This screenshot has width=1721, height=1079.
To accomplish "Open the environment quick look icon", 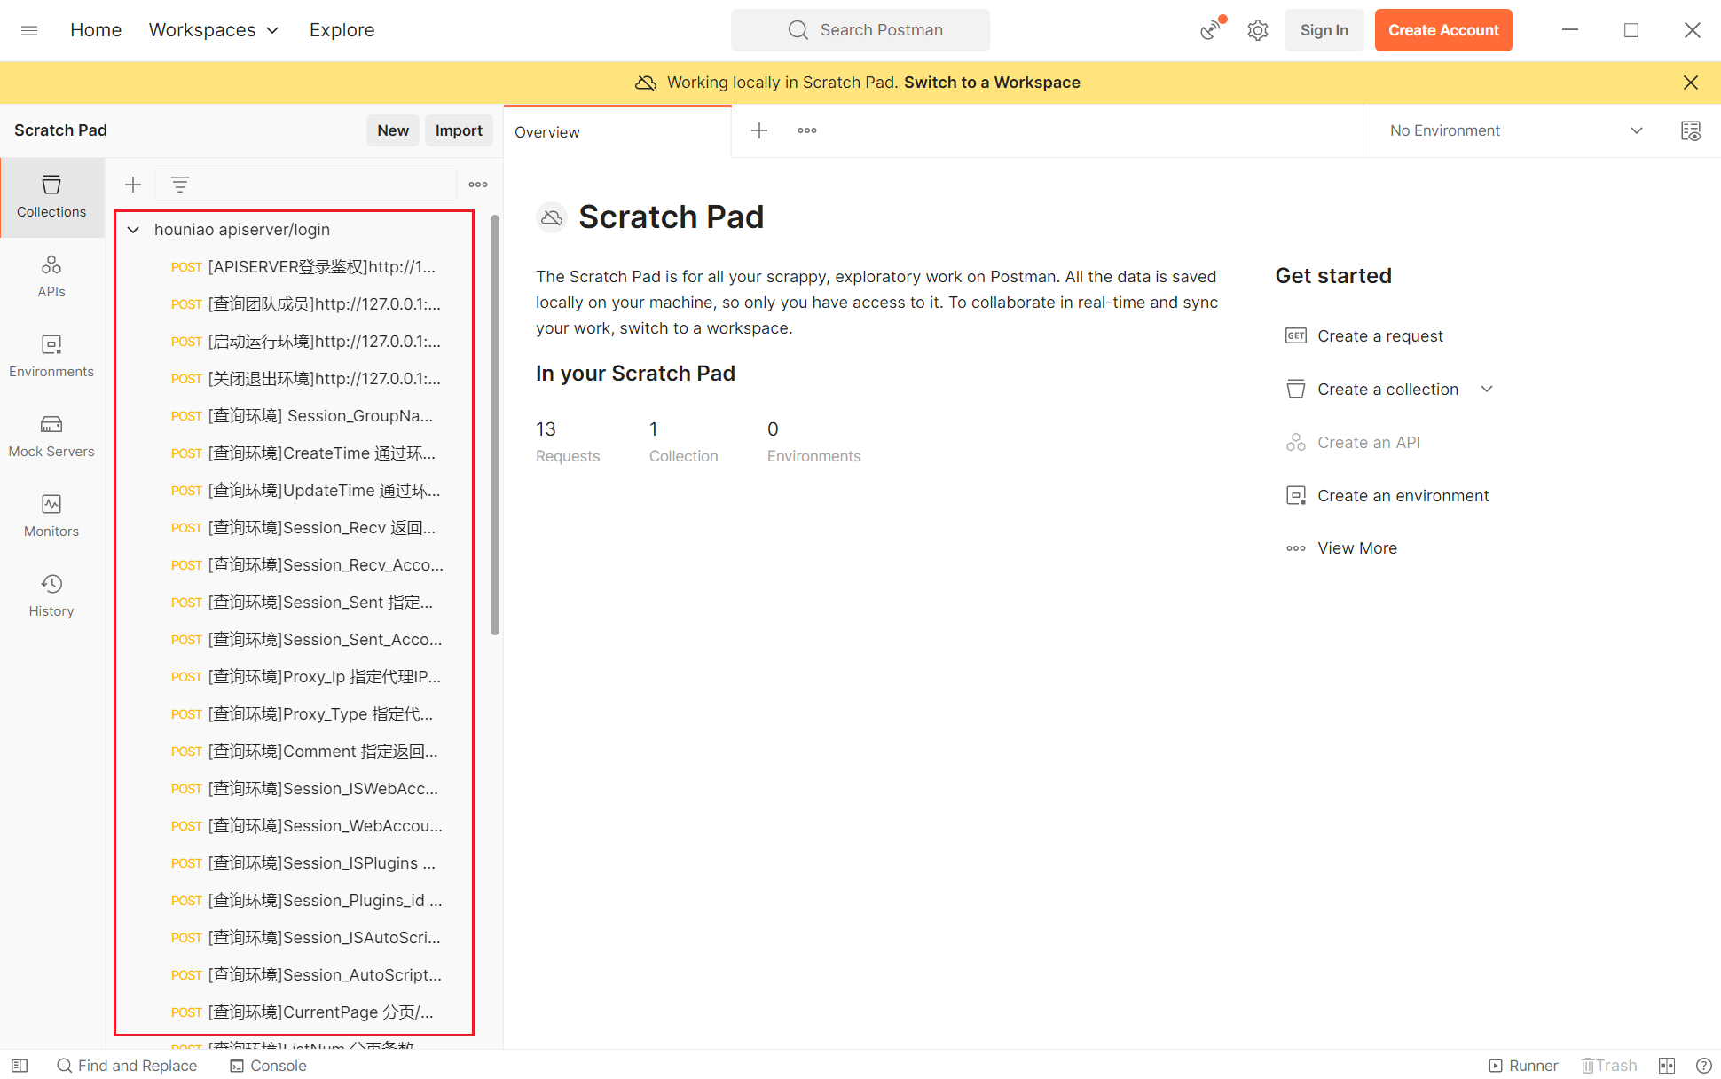I will tap(1691, 131).
